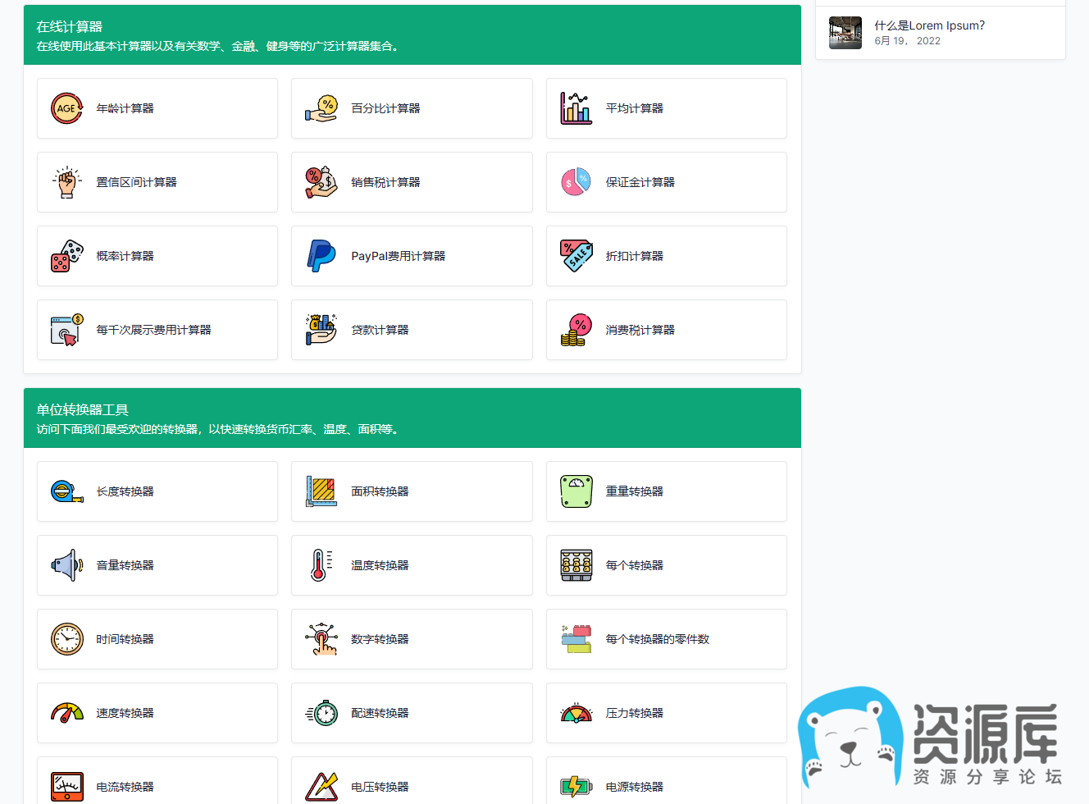Open the 销售税计算器 link
1089x804 pixels.
[385, 182]
